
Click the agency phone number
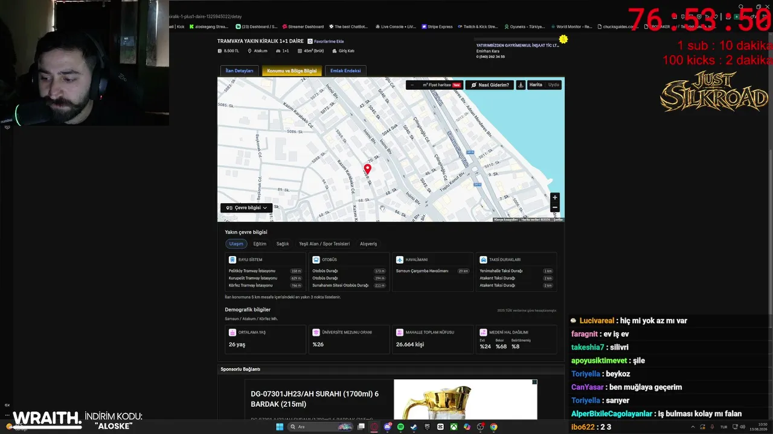pos(490,57)
